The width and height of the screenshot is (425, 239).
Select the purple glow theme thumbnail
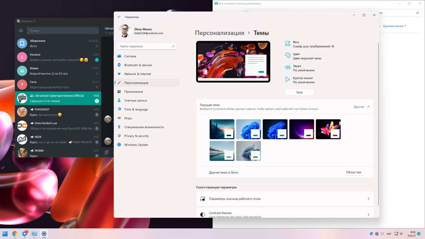coord(301,129)
